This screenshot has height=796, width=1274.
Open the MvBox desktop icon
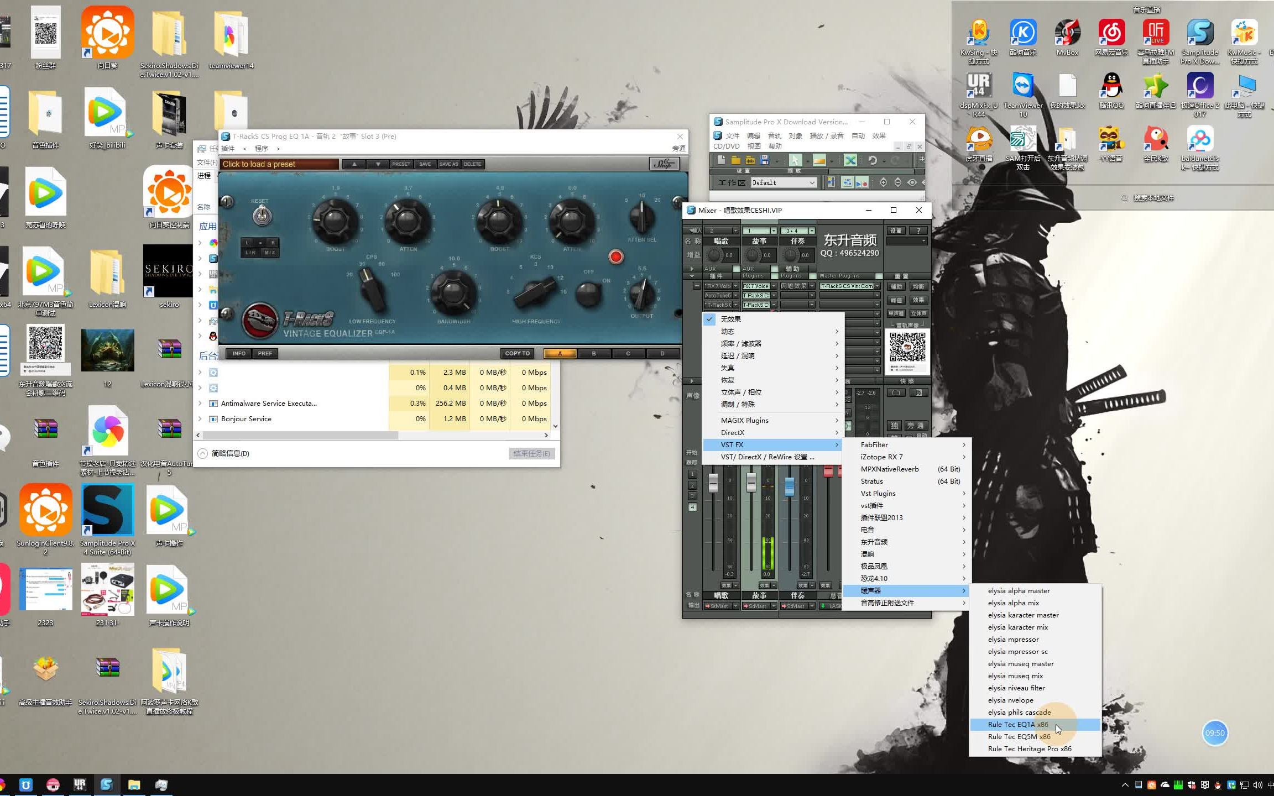pos(1067,38)
